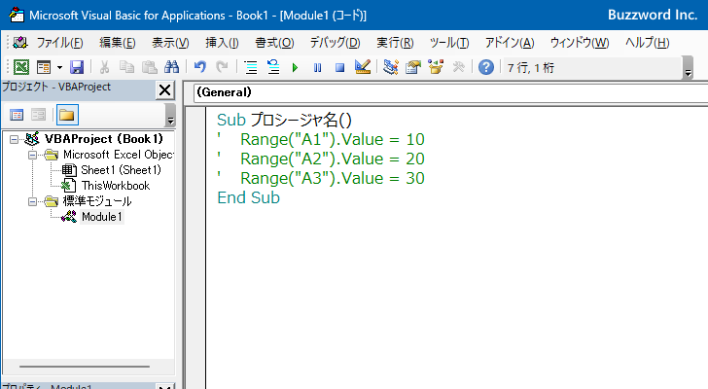708x389 pixels.
Task: Toggle Design Mode icon
Action: click(x=363, y=67)
